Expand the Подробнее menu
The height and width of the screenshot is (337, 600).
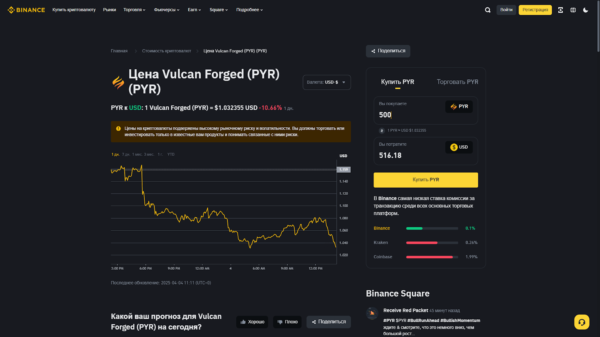coord(249,10)
